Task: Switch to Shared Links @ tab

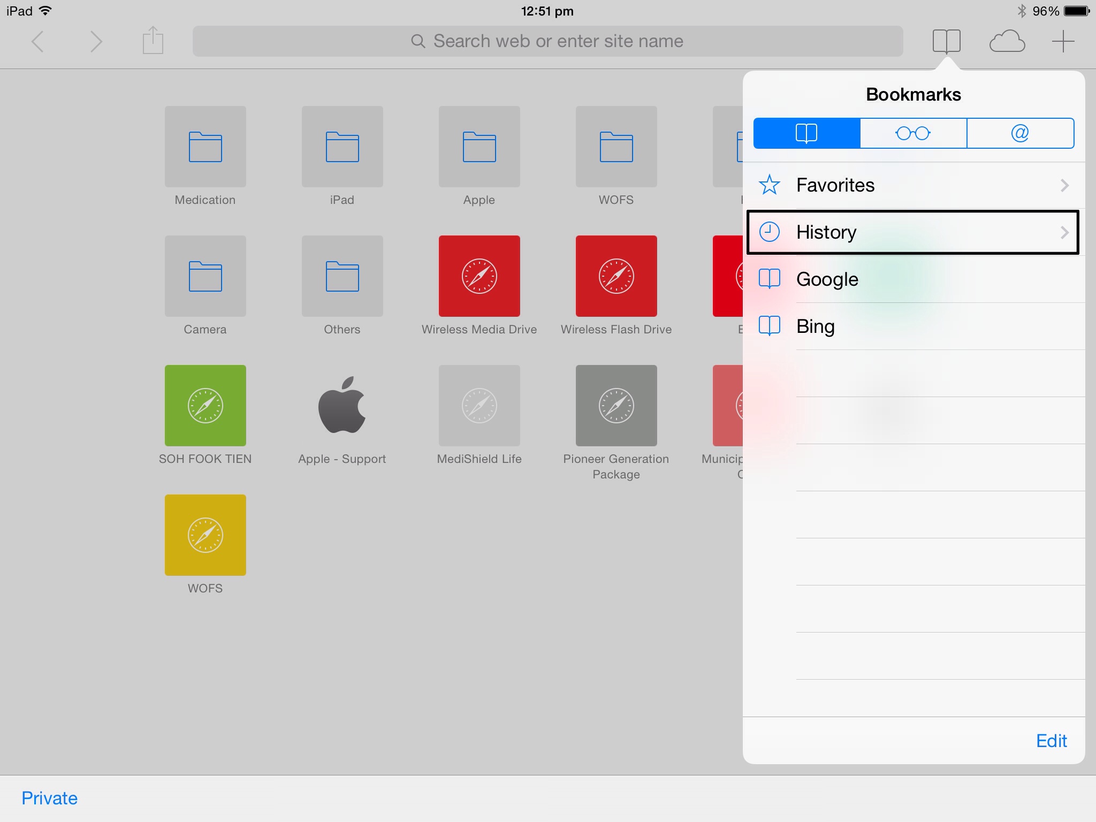Action: [1020, 133]
